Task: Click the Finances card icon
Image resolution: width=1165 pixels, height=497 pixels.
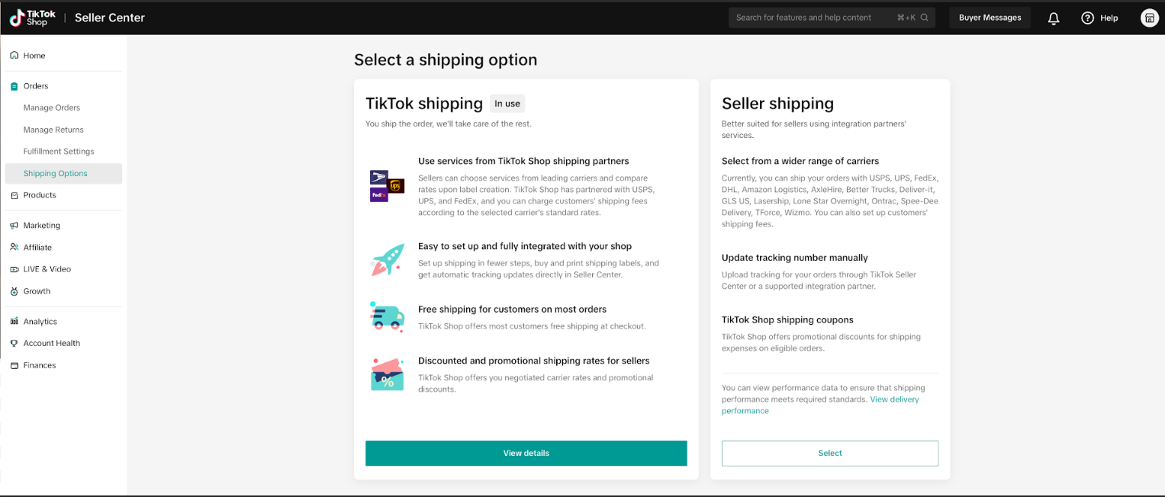Action: point(14,365)
